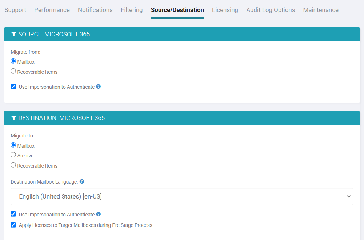Select Mailbox under Migrate from
The image size is (364, 240).
click(x=13, y=61)
